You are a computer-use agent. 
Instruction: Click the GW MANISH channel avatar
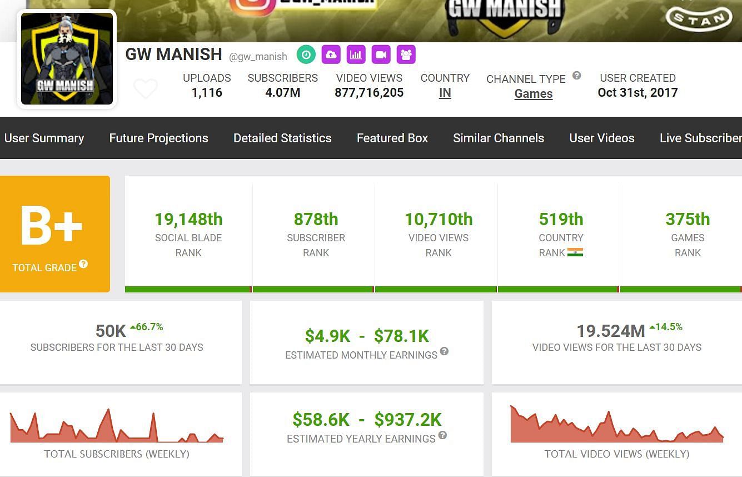click(67, 59)
